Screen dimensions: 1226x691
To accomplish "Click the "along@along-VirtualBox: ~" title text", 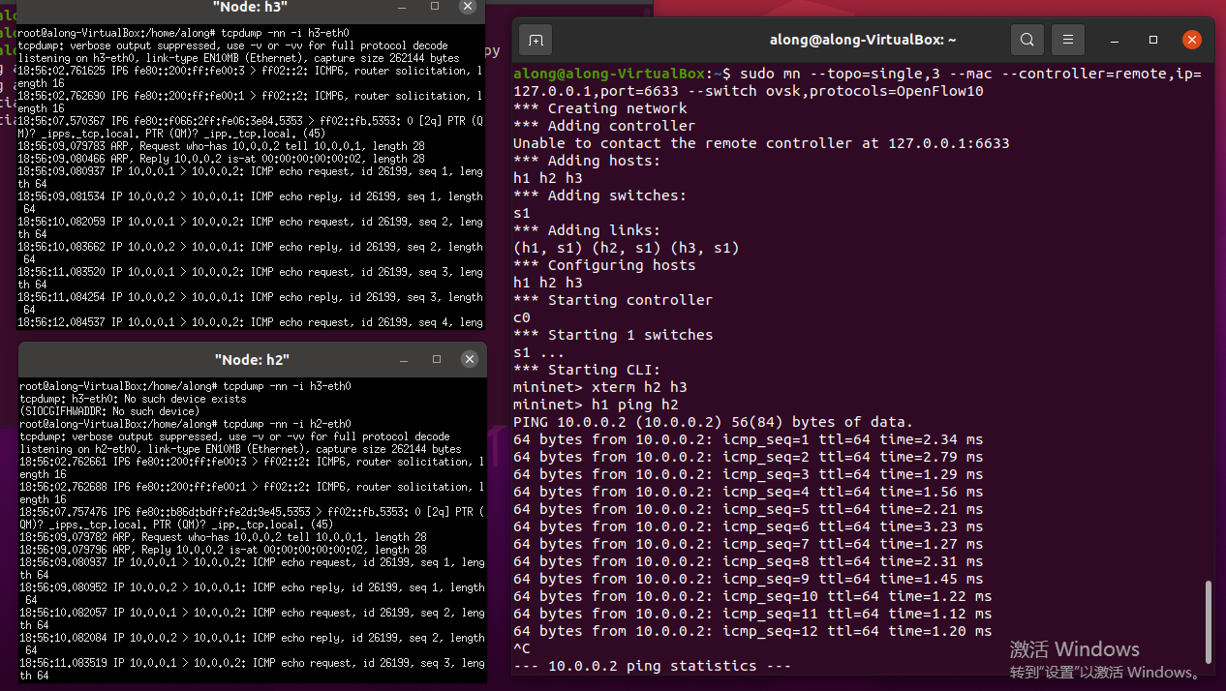I will point(863,40).
